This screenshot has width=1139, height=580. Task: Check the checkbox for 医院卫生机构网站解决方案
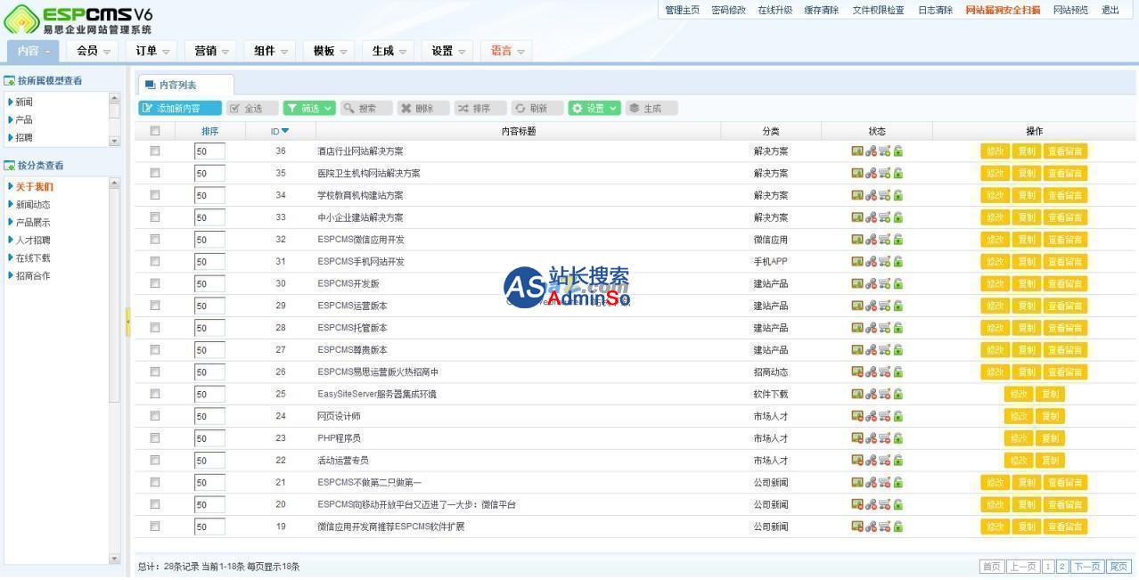(155, 173)
